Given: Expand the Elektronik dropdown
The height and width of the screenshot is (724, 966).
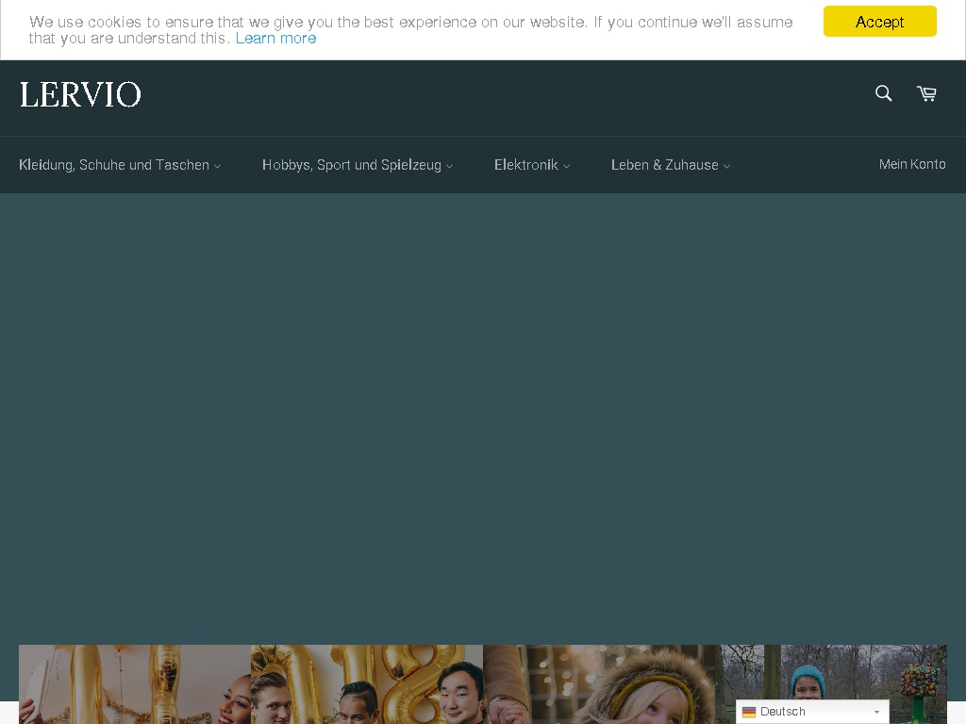Looking at the screenshot, I should [526, 165].
